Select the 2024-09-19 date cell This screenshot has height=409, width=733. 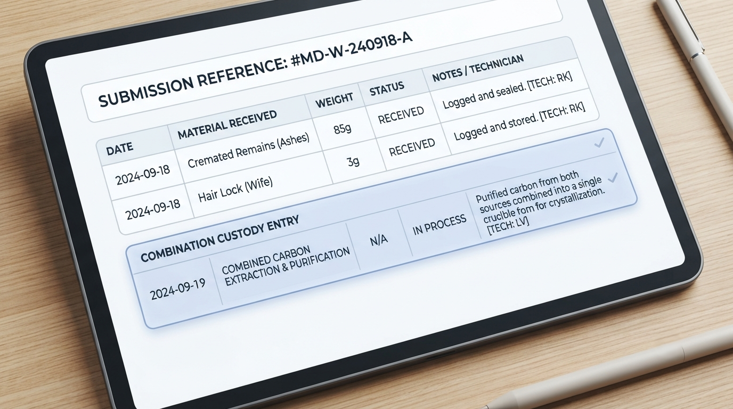pyautogui.click(x=178, y=288)
